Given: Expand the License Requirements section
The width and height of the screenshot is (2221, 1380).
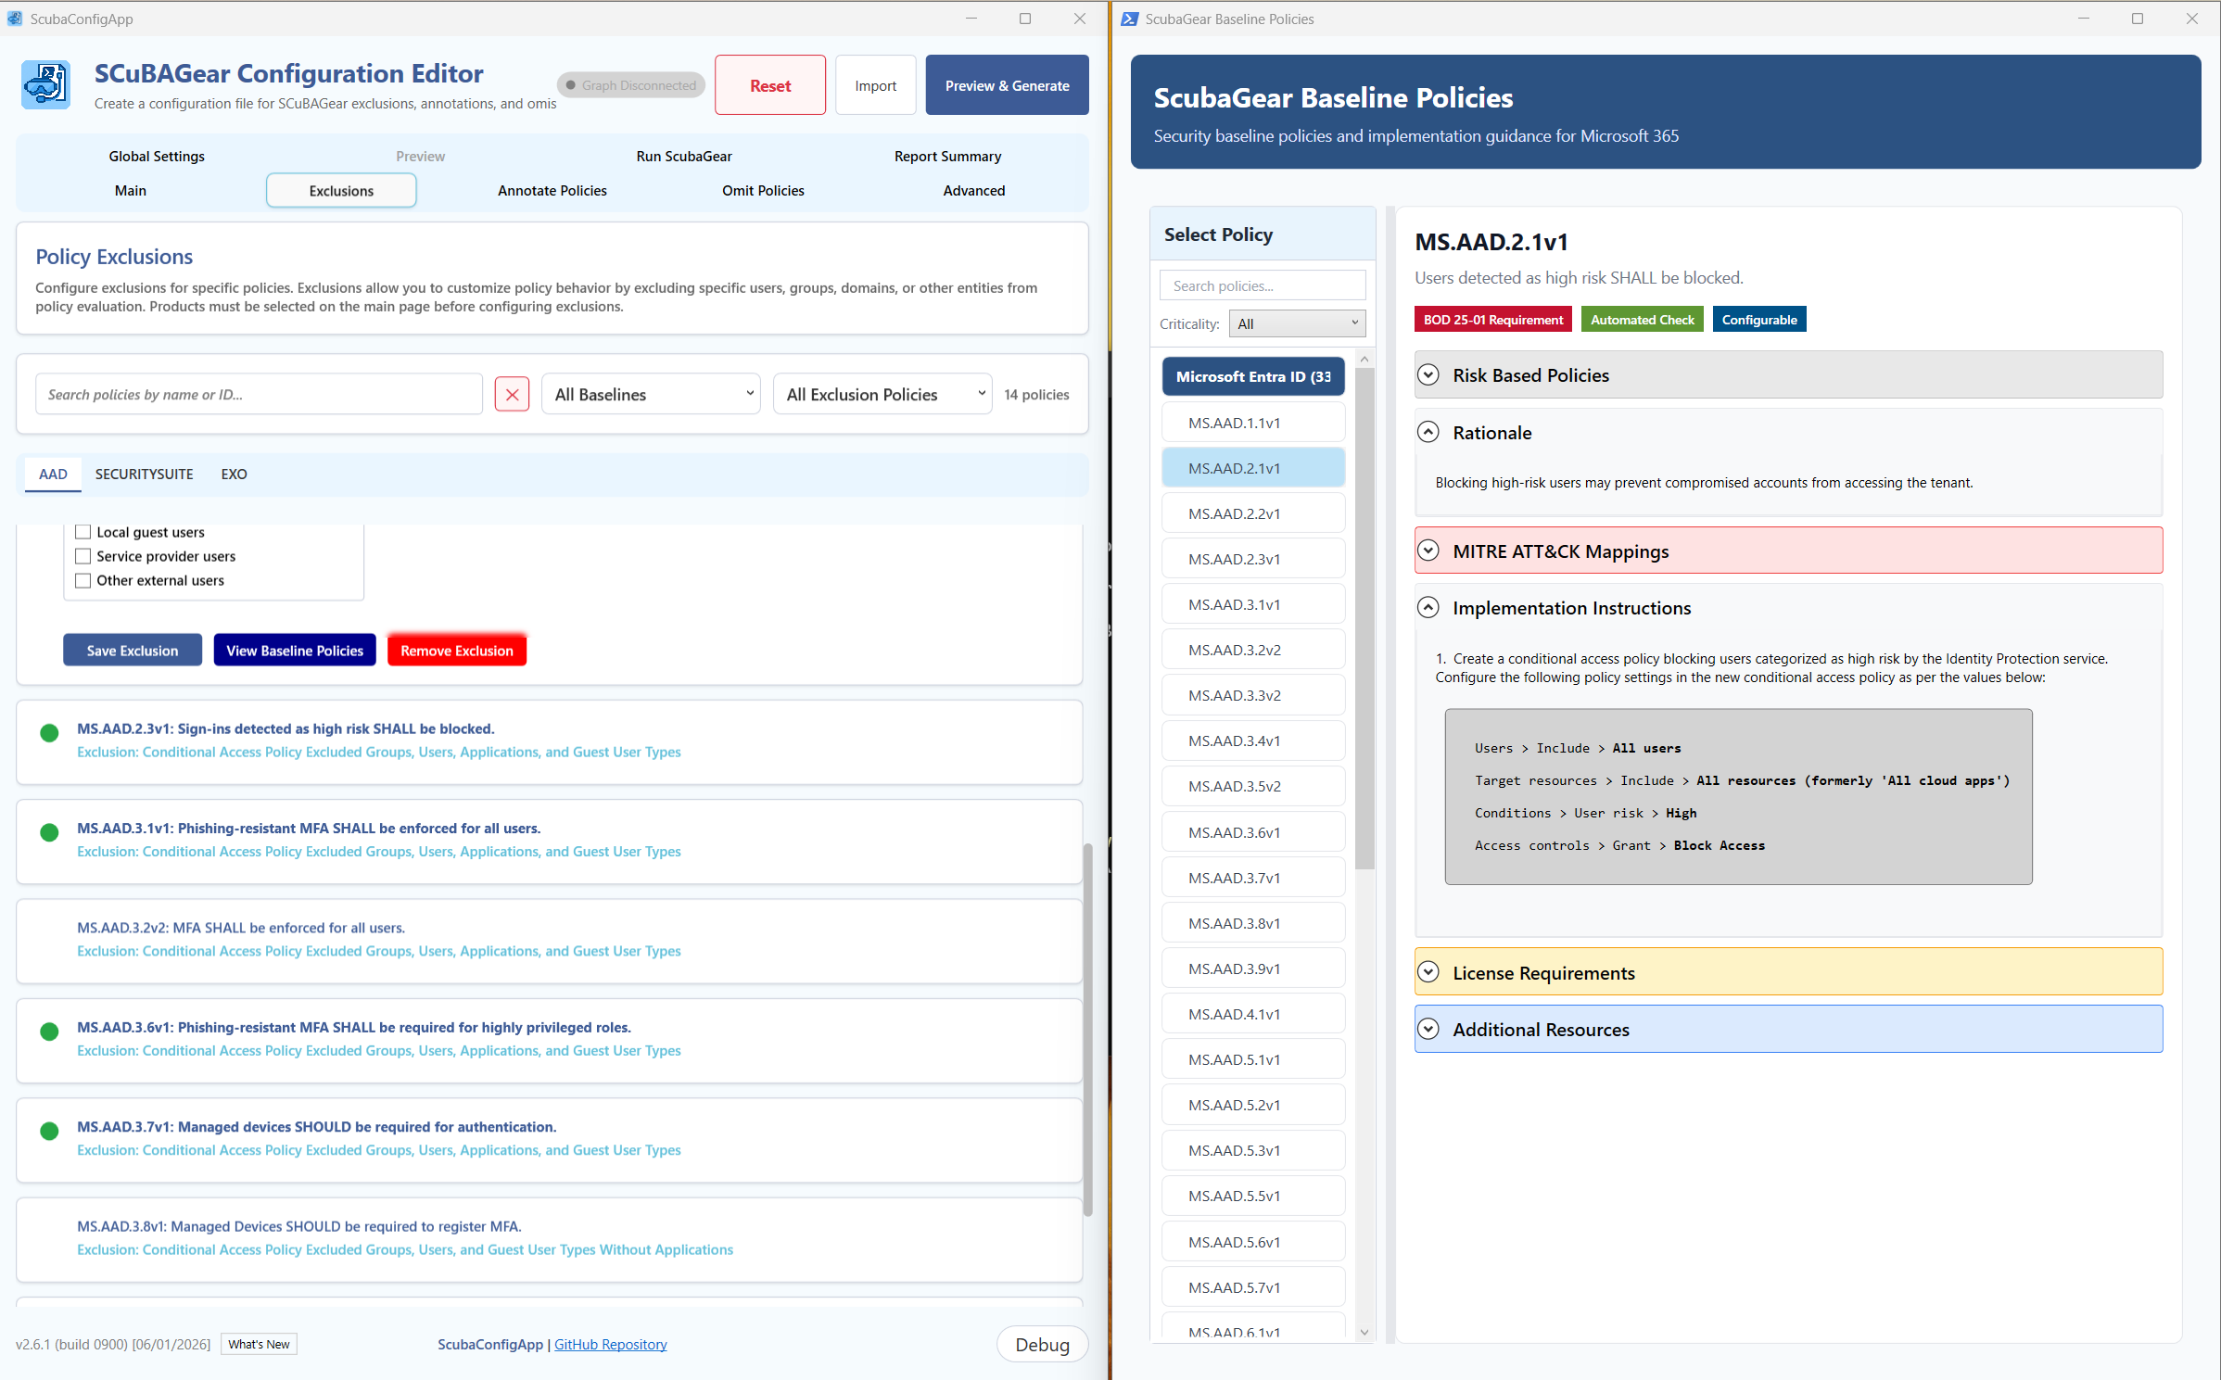Looking at the screenshot, I should pos(1788,972).
